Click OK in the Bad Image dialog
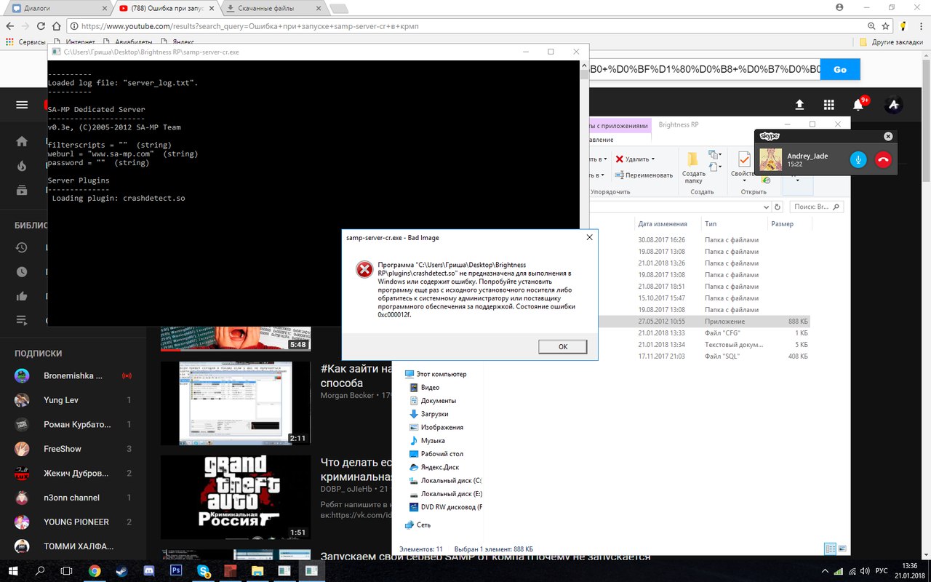The width and height of the screenshot is (931, 582). point(563,346)
